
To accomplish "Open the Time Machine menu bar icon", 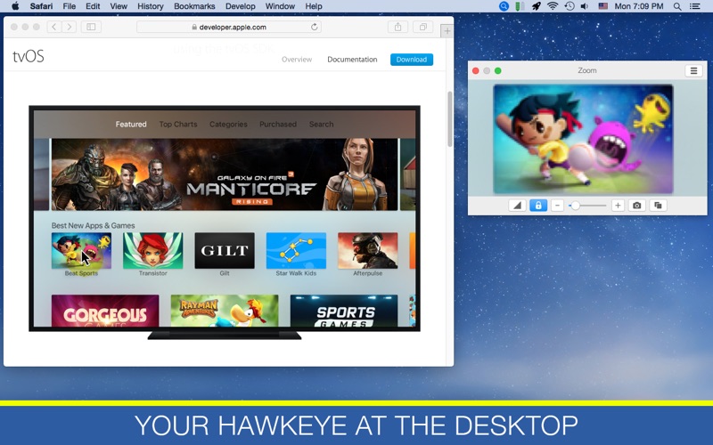I will pos(569,6).
